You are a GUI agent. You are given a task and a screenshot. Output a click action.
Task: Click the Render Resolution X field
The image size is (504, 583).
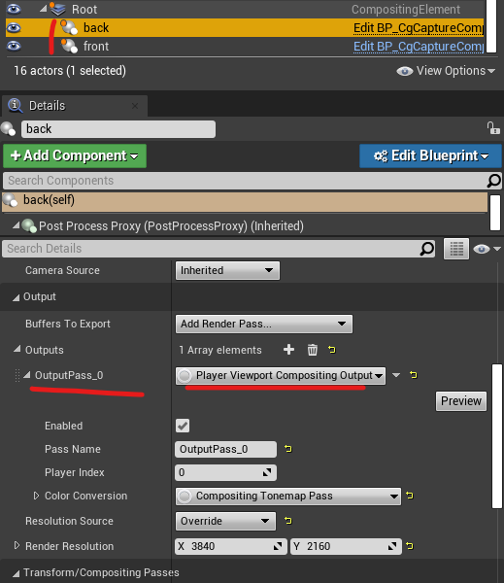point(231,546)
